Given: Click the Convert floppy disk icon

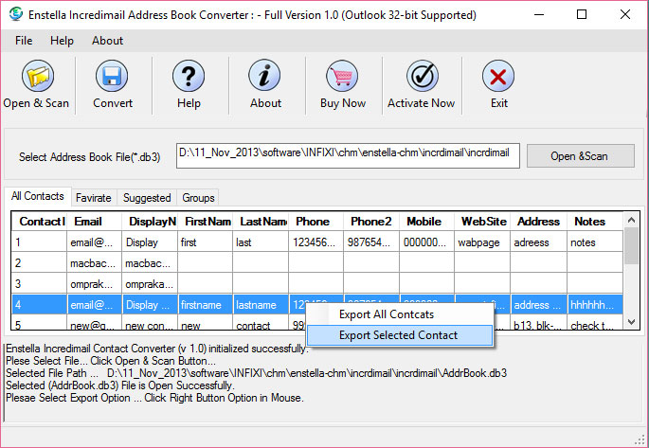Looking at the screenshot, I should (x=113, y=78).
